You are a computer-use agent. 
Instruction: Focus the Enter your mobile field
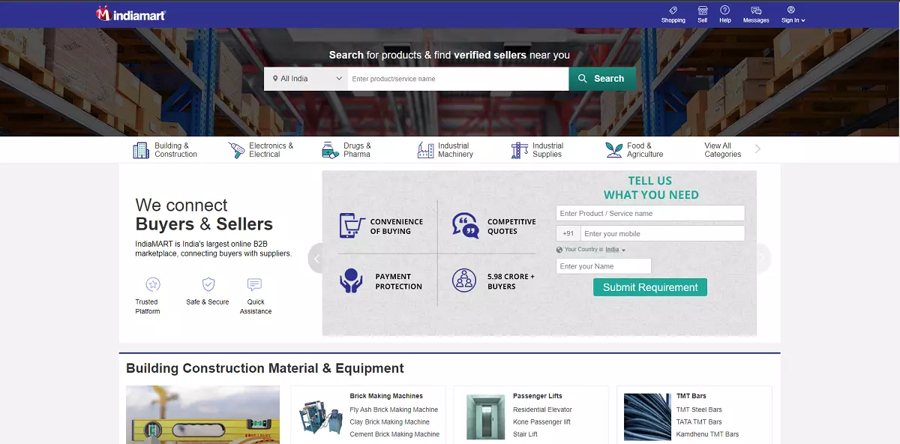(662, 233)
